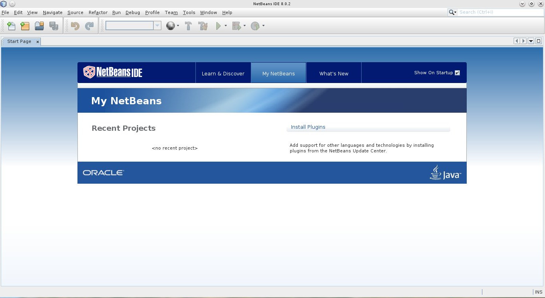This screenshot has height=298, width=545.
Task: Clean and build the project
Action: [x=203, y=26]
